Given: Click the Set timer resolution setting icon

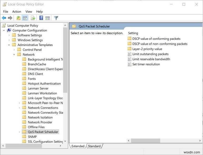Looking at the screenshot, I should point(129,64).
